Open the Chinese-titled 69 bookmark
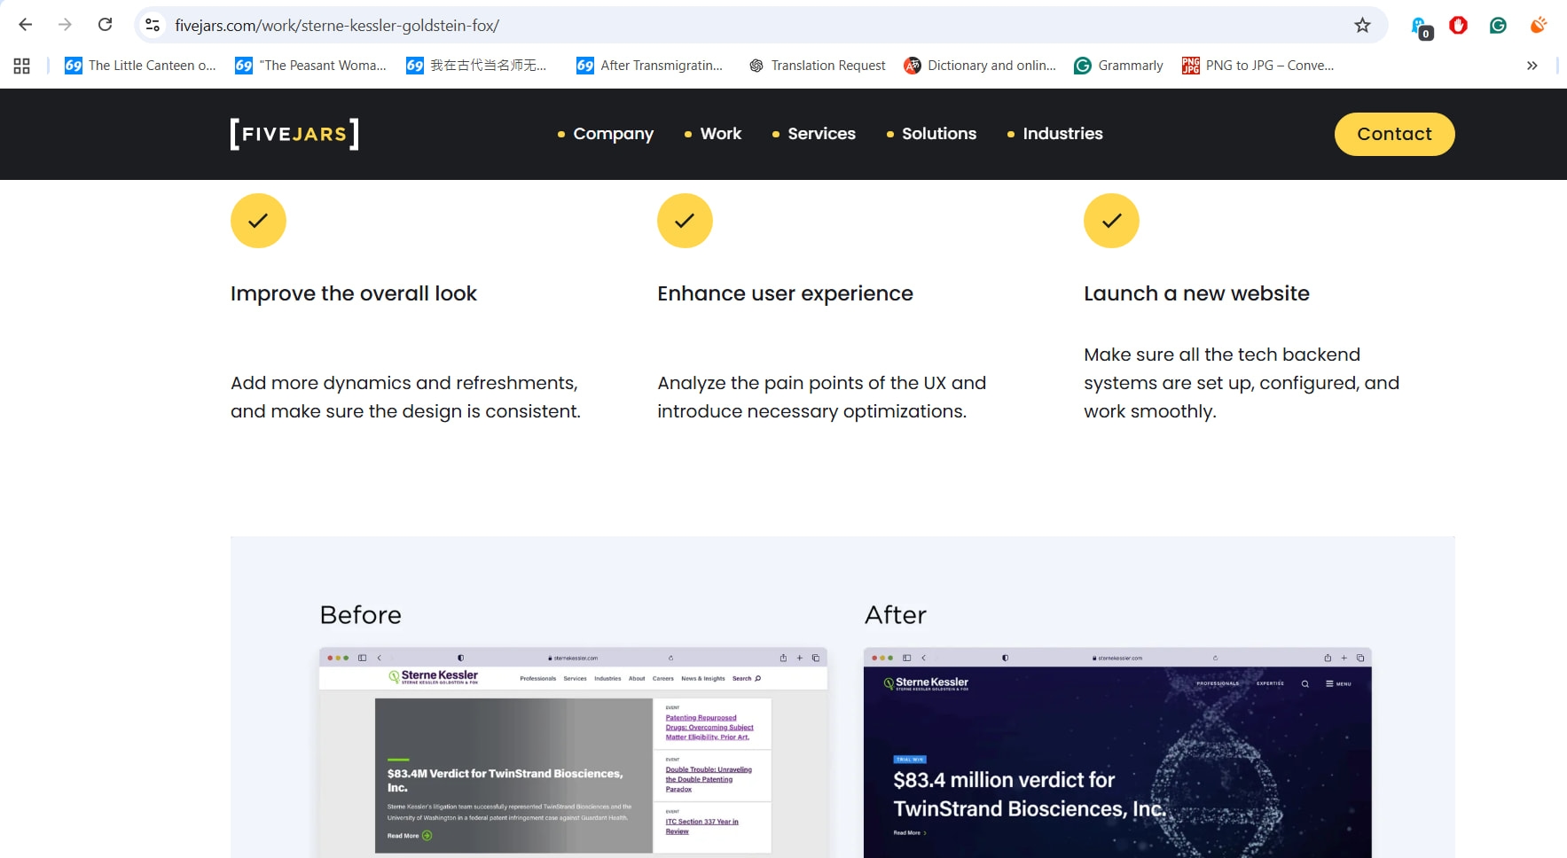The height and width of the screenshot is (858, 1567). point(476,66)
